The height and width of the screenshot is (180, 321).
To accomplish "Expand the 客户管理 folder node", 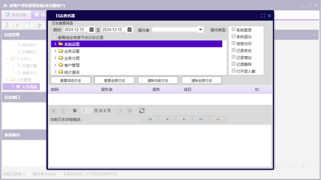I will (55, 65).
